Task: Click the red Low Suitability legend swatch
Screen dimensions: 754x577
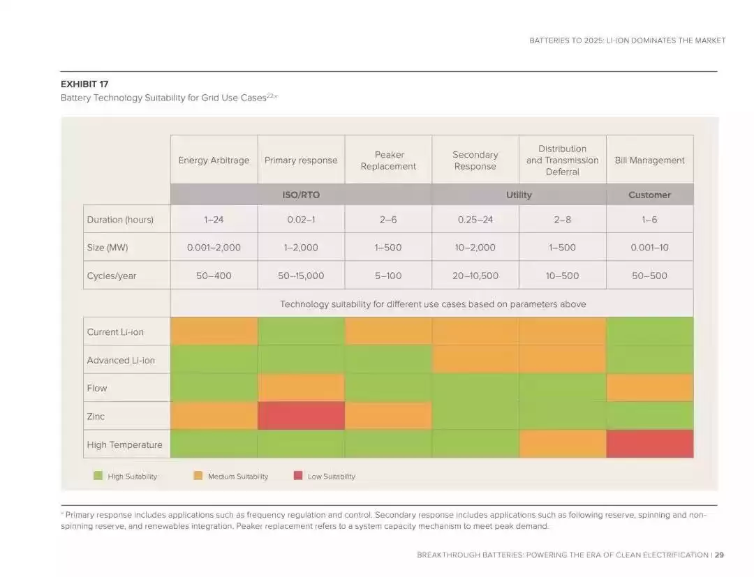Action: 298,476
